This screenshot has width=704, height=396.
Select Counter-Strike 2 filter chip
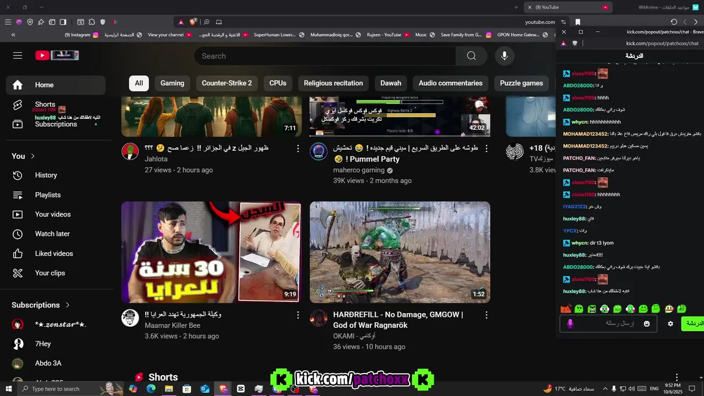[227, 83]
